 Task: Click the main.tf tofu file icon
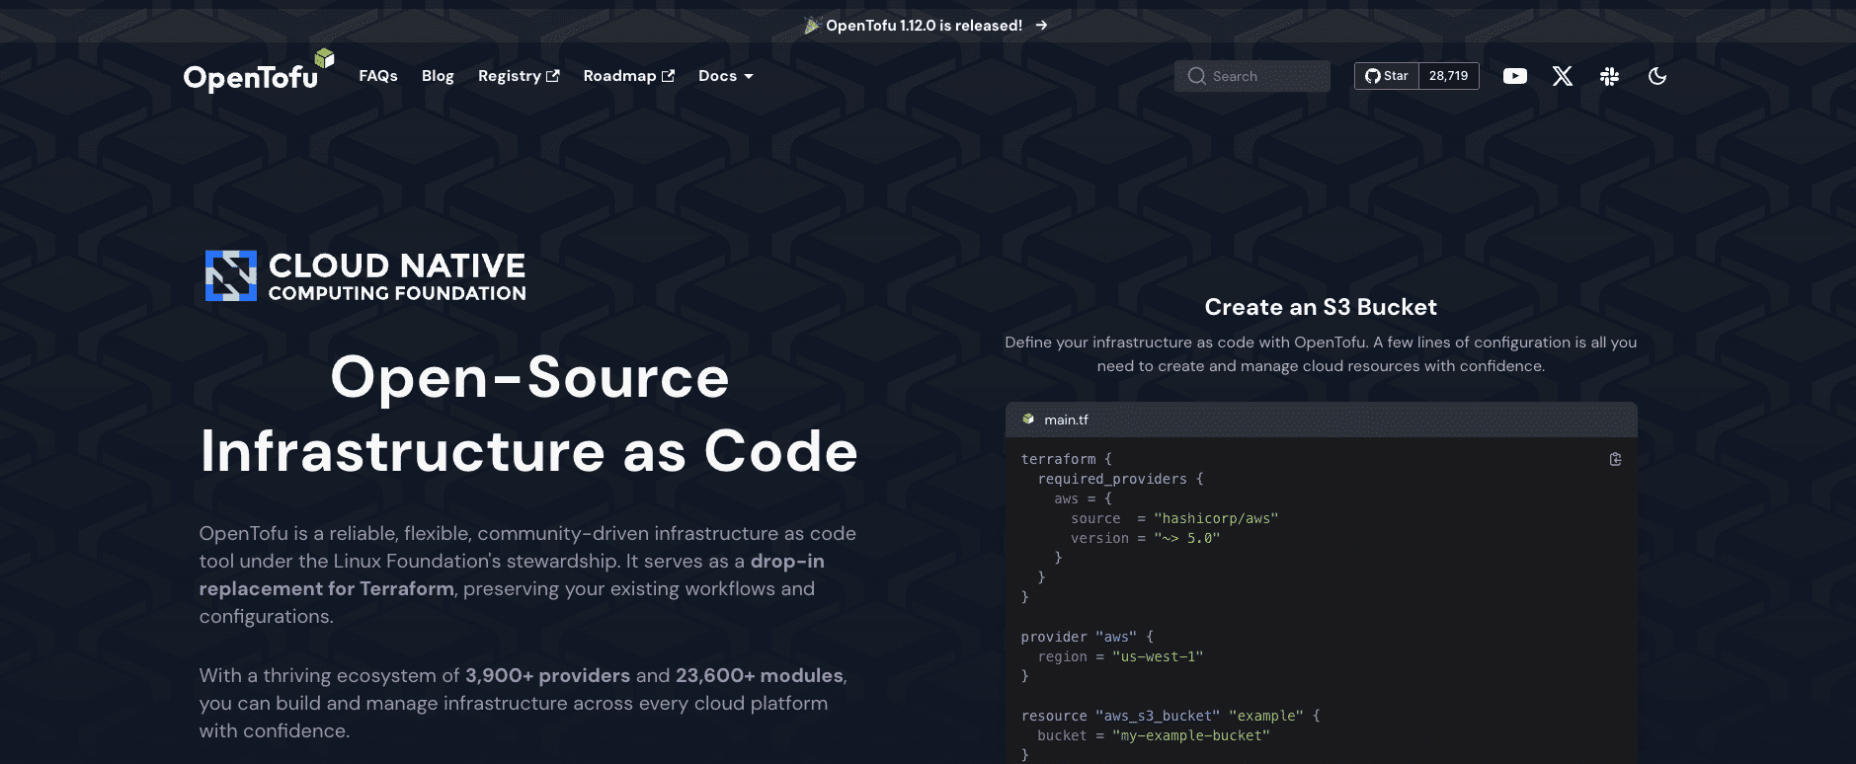[x=1027, y=420]
